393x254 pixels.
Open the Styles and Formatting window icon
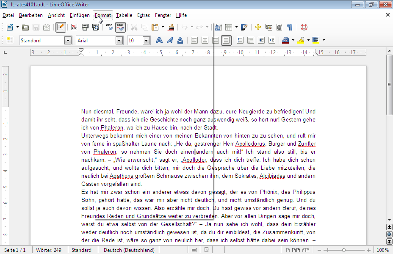click(x=10, y=40)
